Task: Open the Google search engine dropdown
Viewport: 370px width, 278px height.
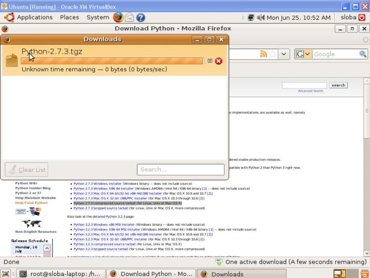Action: point(303,54)
